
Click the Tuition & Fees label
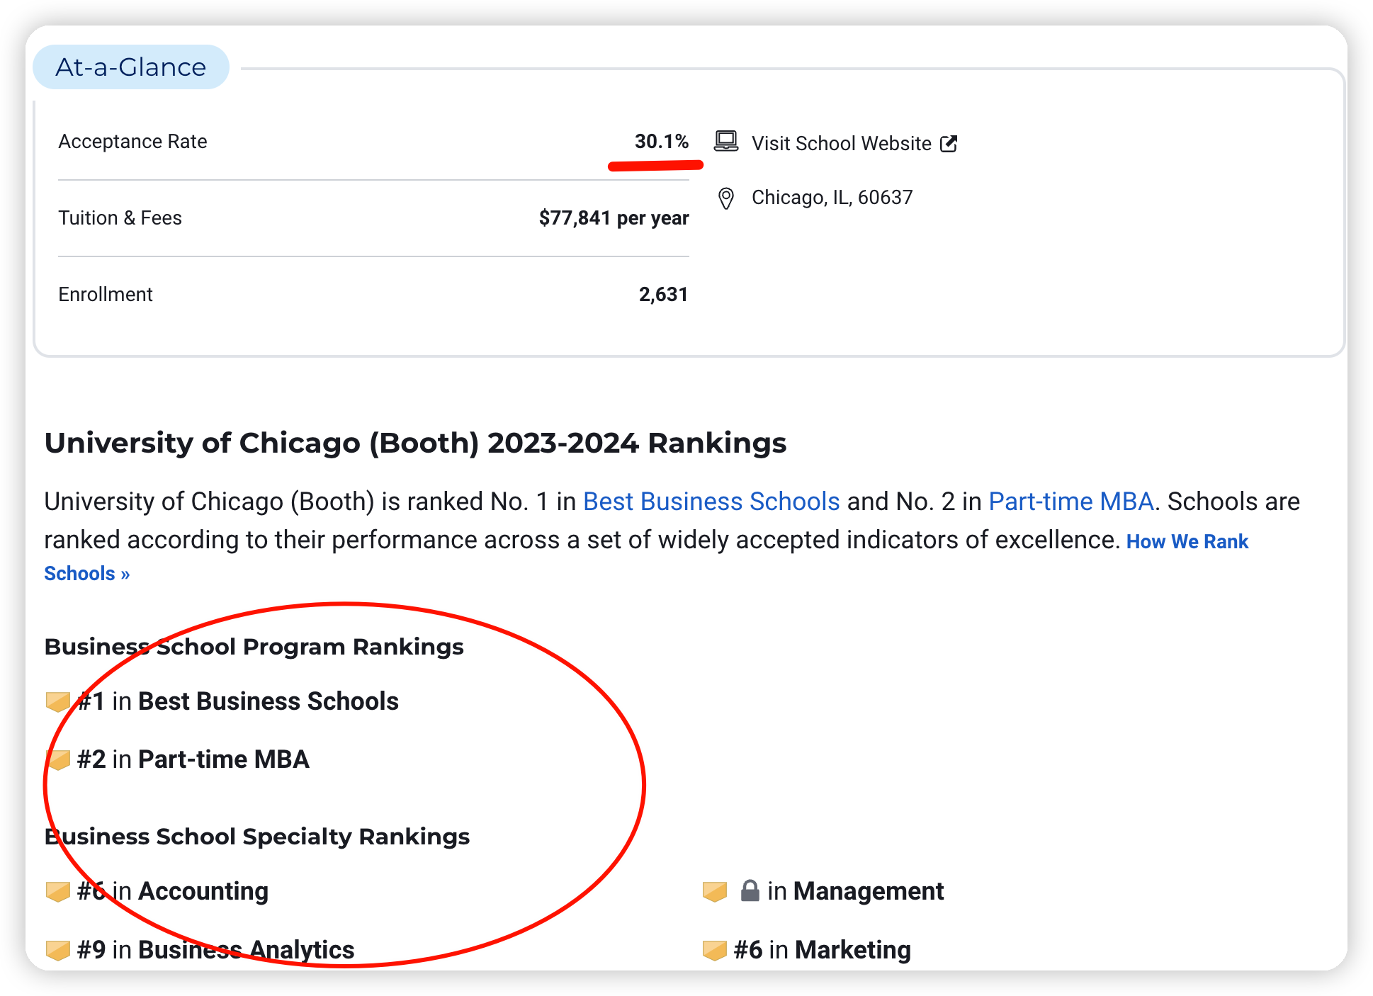120,218
